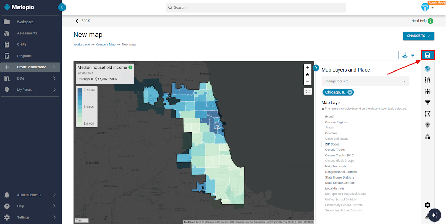Click the user profile avatar
Viewport: 446px width, 224px height.
click(x=425, y=8)
